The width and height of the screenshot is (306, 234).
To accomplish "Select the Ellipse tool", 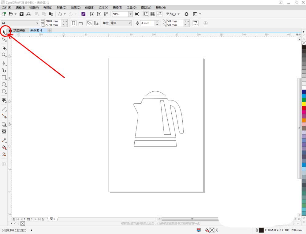I will [4, 84].
